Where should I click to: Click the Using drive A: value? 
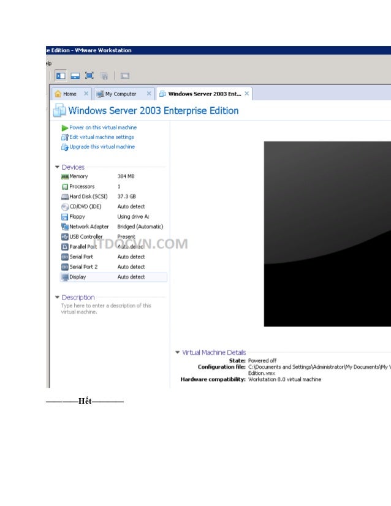click(x=134, y=216)
